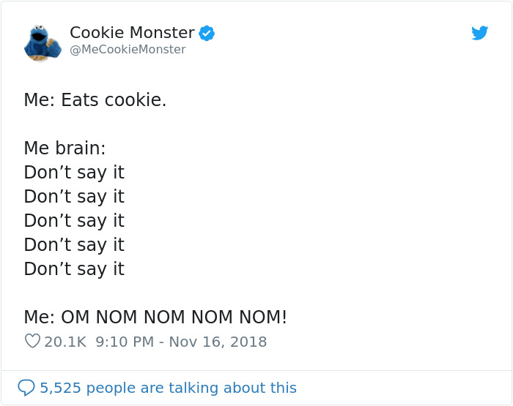This screenshot has height=406, width=513.
Task: Click the "Me: Eats cookie." line
Action: (95, 100)
